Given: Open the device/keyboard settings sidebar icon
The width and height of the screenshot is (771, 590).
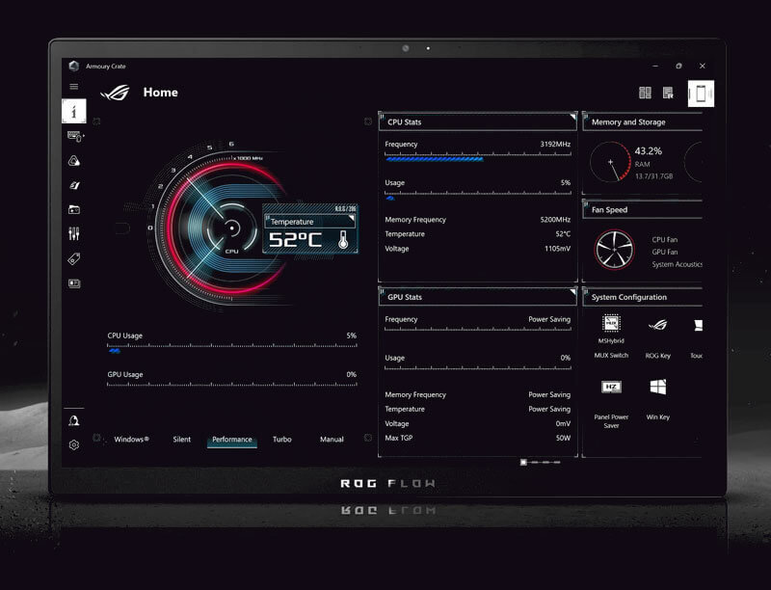Looking at the screenshot, I should point(75,134).
